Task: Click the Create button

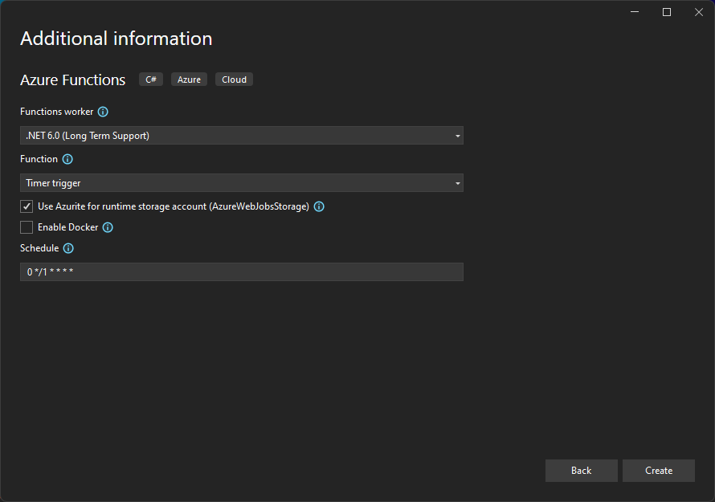Action: pos(658,470)
